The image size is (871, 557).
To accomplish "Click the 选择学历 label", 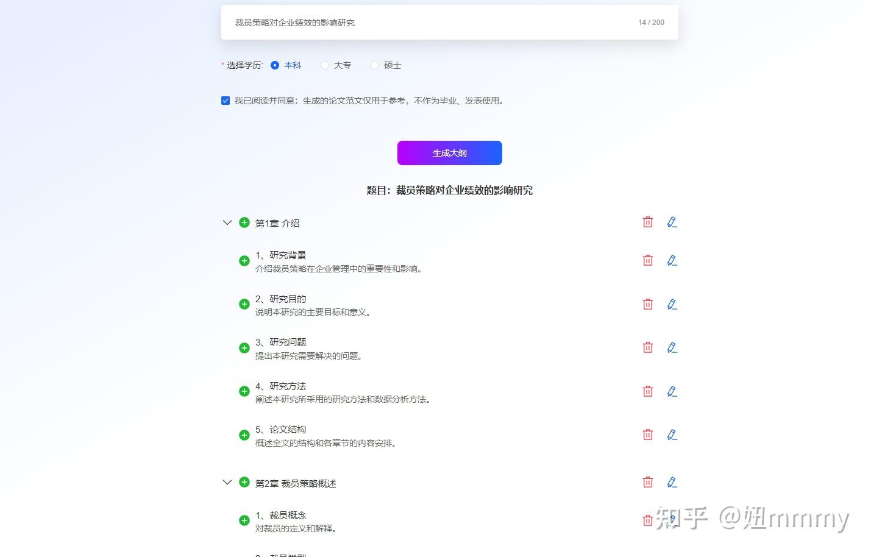I will click(x=244, y=65).
